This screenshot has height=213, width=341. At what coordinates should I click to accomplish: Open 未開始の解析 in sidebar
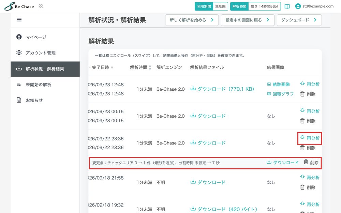coord(45,85)
